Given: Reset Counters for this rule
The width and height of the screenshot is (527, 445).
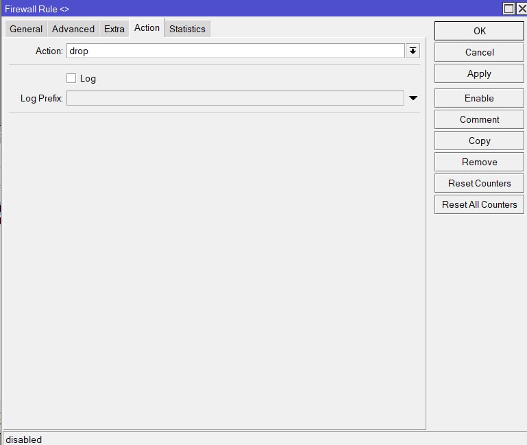Looking at the screenshot, I should coord(479,183).
